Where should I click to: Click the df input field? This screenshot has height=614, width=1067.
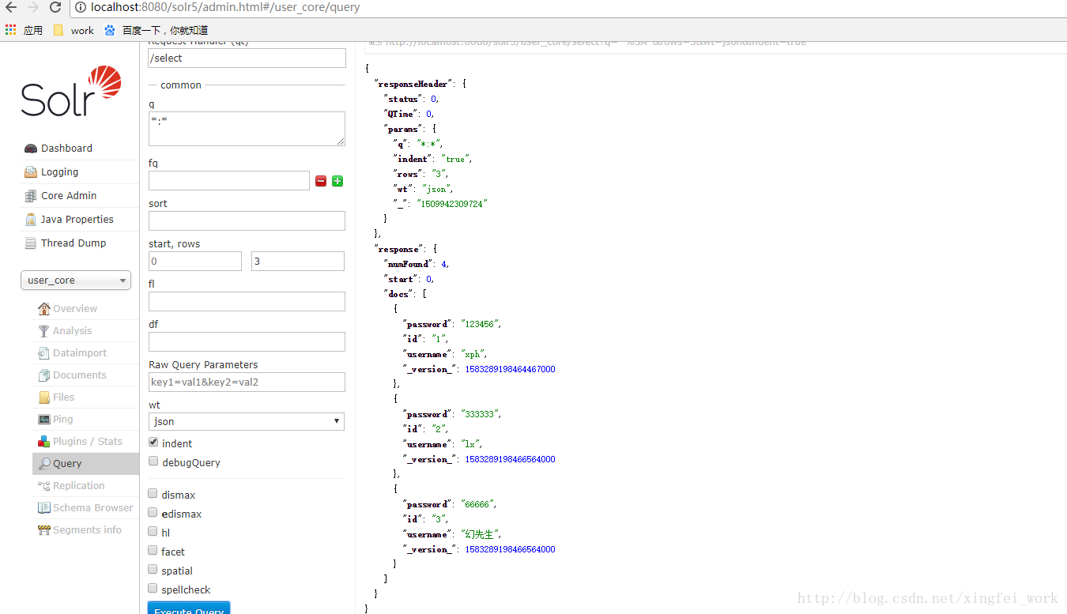point(247,341)
